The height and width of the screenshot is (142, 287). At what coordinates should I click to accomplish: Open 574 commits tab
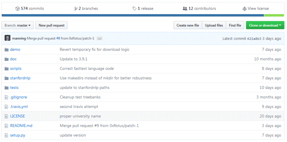point(29,9)
